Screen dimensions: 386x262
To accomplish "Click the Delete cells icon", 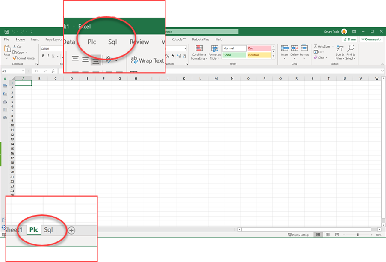I will 295,51.
